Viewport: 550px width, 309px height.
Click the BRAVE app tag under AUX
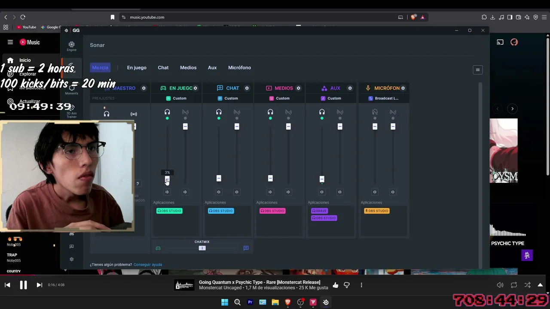[319, 211]
